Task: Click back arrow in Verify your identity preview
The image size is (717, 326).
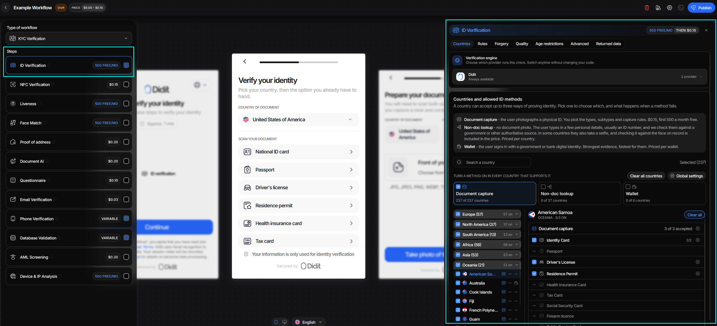Action: click(x=245, y=61)
